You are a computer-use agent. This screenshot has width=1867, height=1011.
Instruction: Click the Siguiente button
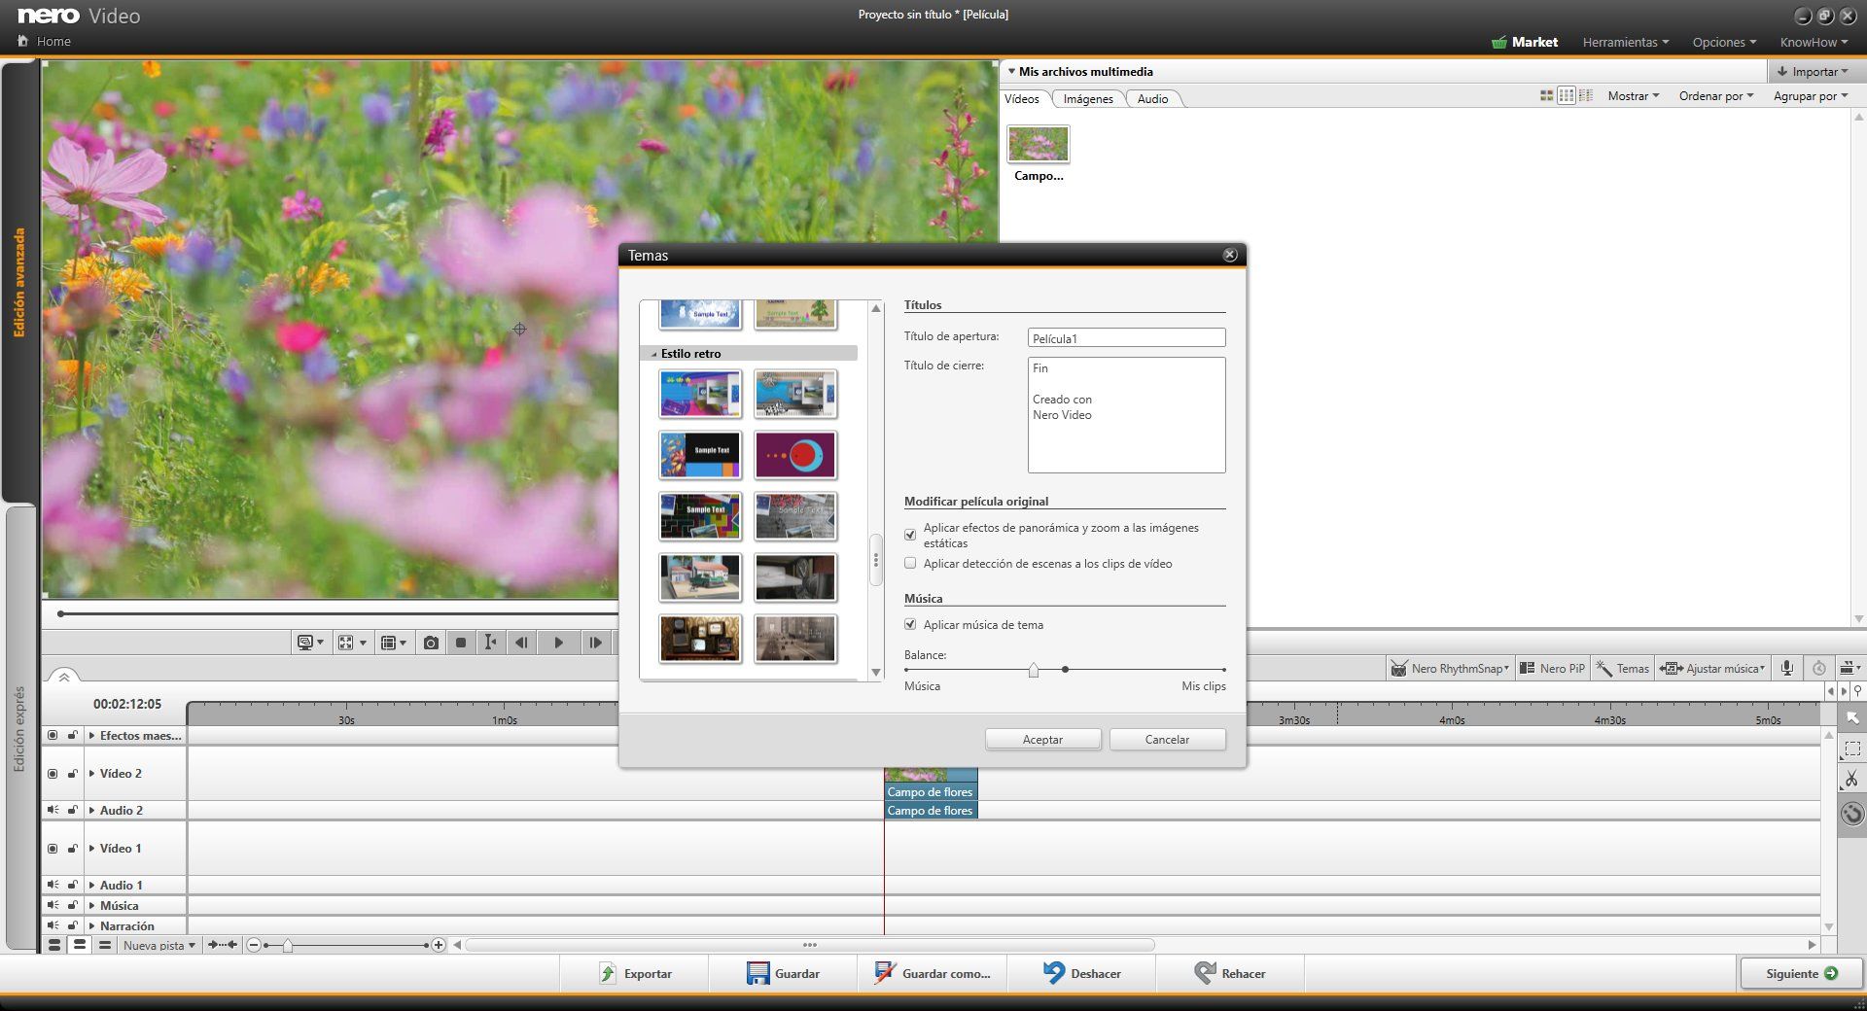point(1801,973)
